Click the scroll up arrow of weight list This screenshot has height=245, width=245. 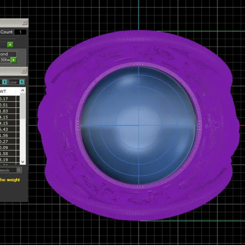pos(23,91)
